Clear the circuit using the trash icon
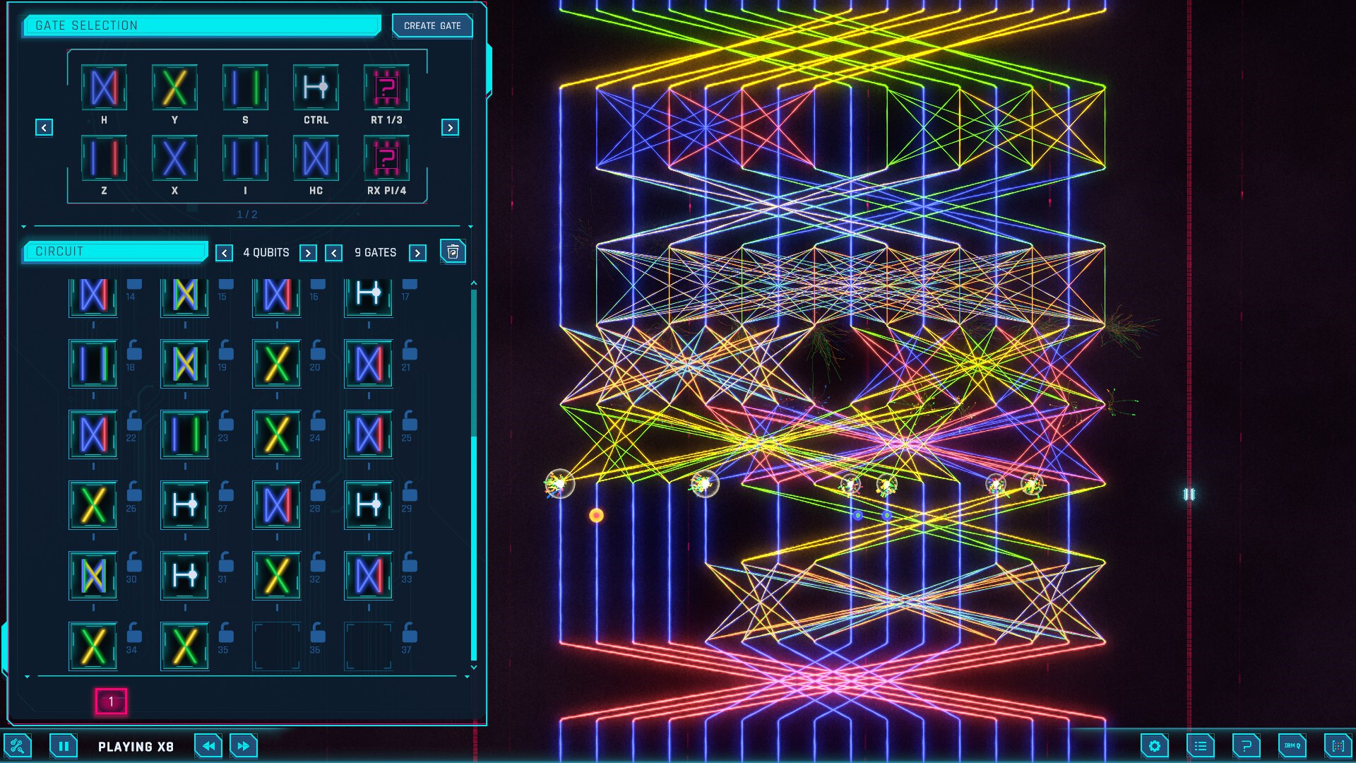This screenshot has width=1356, height=763. click(x=453, y=252)
